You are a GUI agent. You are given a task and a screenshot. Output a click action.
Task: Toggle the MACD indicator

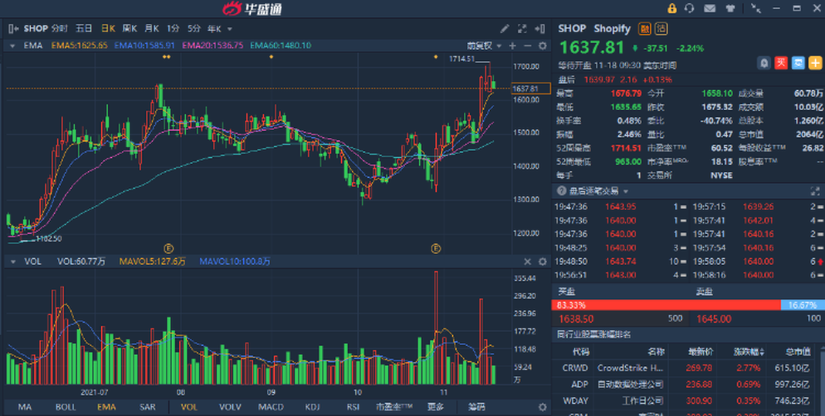[270, 407]
